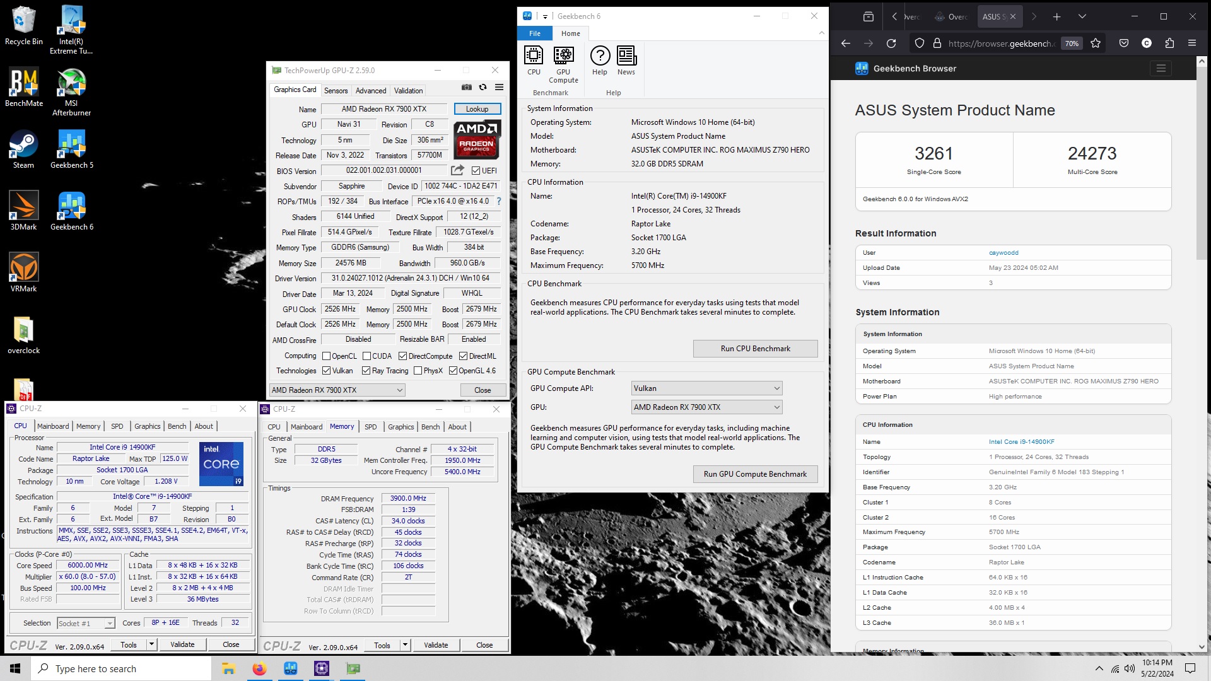Image resolution: width=1211 pixels, height=681 pixels.
Task: Toggle OpenCL checkbox in GPU-Z
Action: 327,356
